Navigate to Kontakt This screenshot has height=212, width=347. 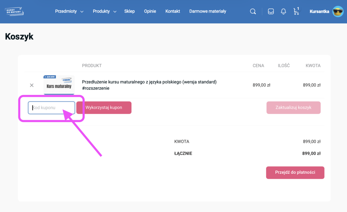coord(172,12)
